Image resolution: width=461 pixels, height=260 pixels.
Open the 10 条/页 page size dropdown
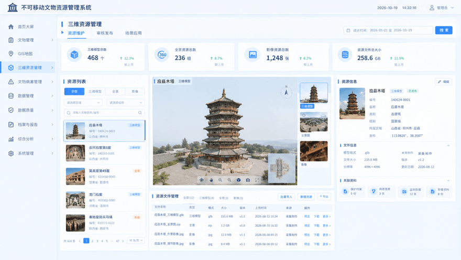coord(136,240)
